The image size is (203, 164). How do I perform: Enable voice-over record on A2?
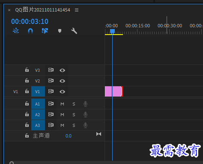pos(85,114)
